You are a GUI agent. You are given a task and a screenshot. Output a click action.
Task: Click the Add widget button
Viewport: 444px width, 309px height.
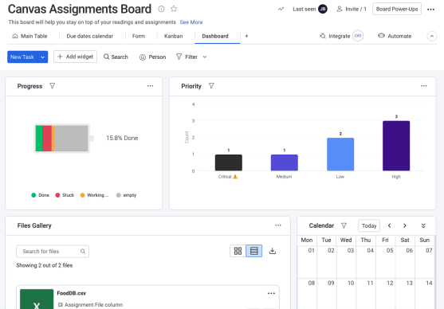tap(75, 57)
